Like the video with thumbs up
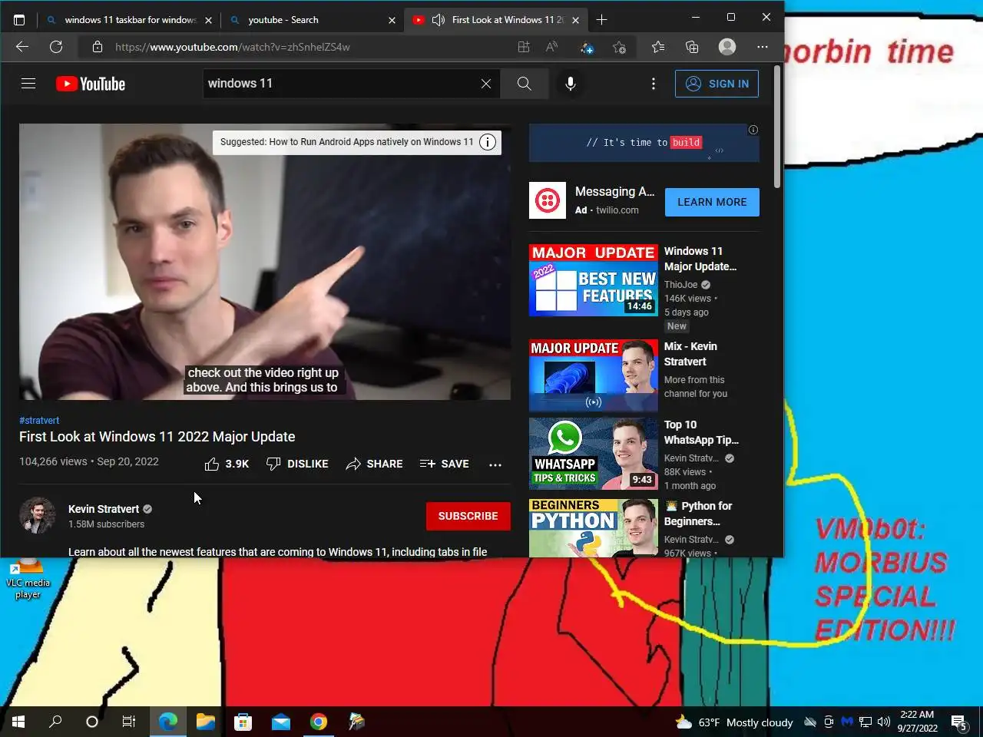The height and width of the screenshot is (737, 983). click(227, 464)
